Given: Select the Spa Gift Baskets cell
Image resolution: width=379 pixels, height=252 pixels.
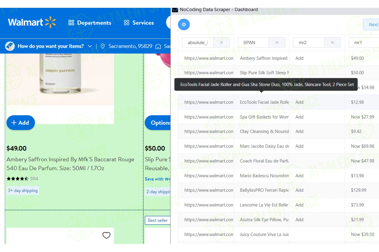Looking at the screenshot, I should pyautogui.click(x=262, y=117).
